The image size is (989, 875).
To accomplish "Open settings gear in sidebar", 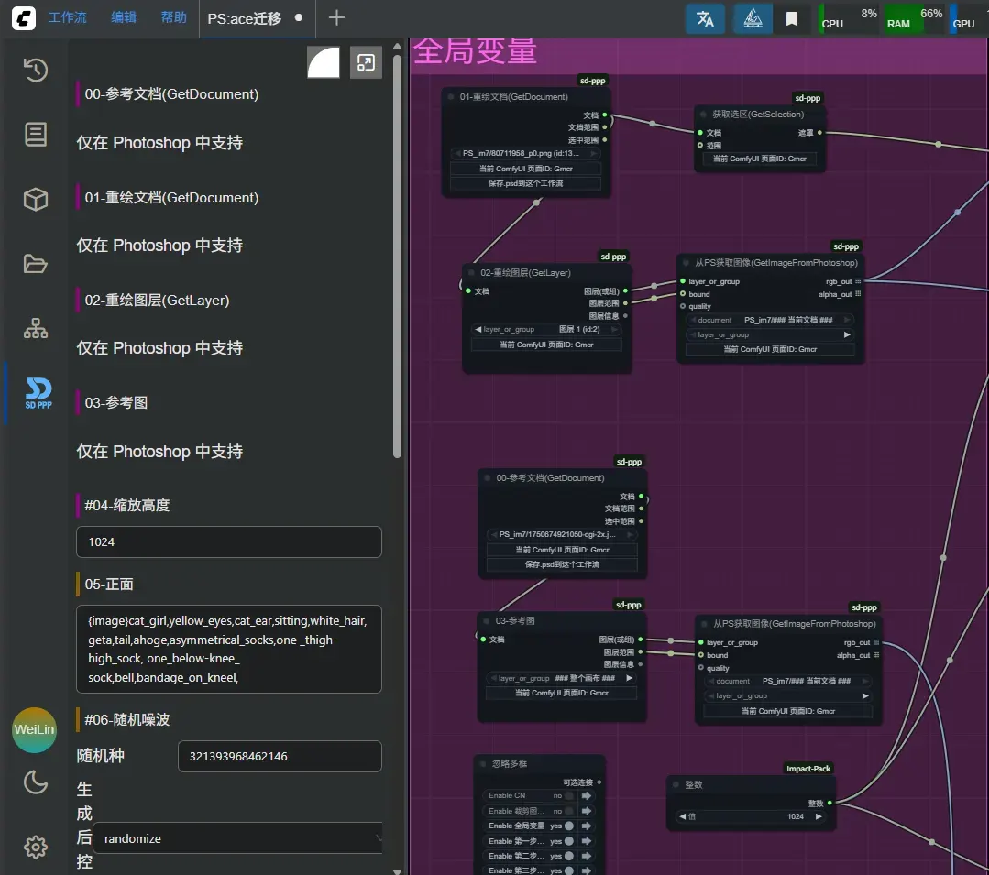I will pyautogui.click(x=36, y=847).
